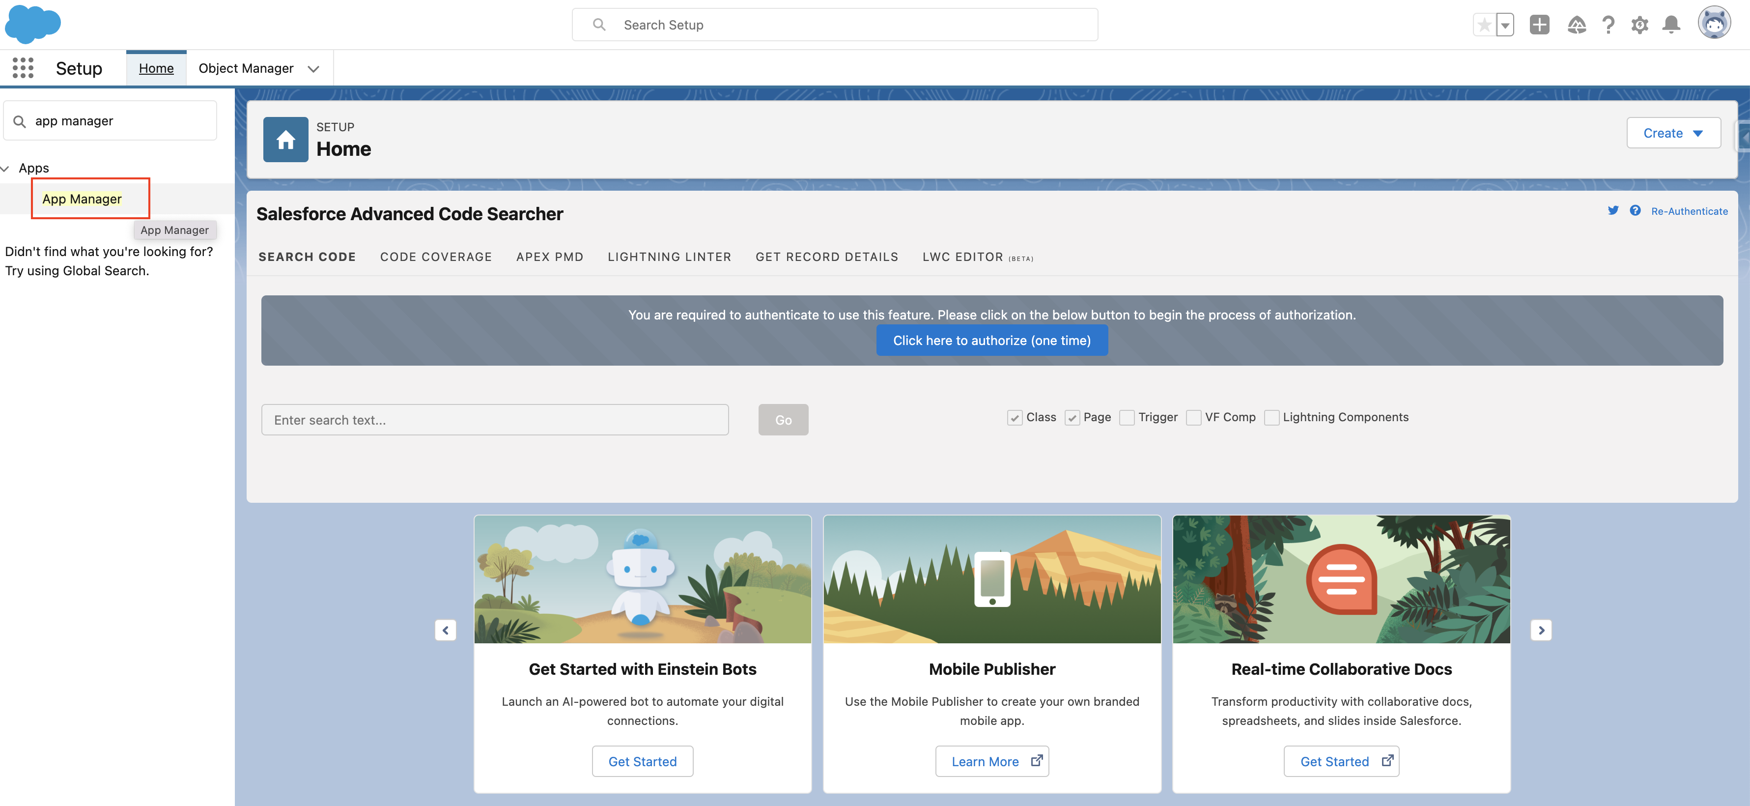Enable the Trigger checkbox
Screen dimensions: 1750x806
1127,418
